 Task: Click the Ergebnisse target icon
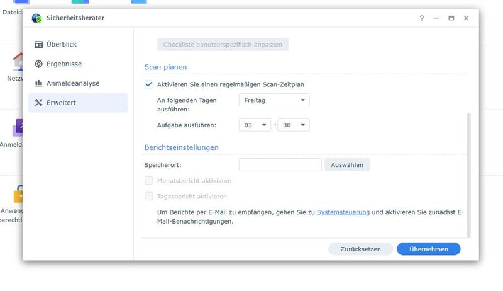(38, 64)
